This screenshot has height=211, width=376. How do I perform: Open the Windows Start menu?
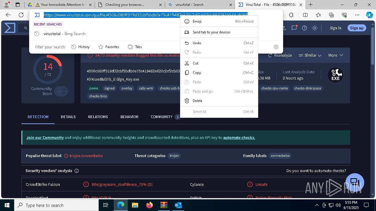pyautogui.click(x=7, y=205)
